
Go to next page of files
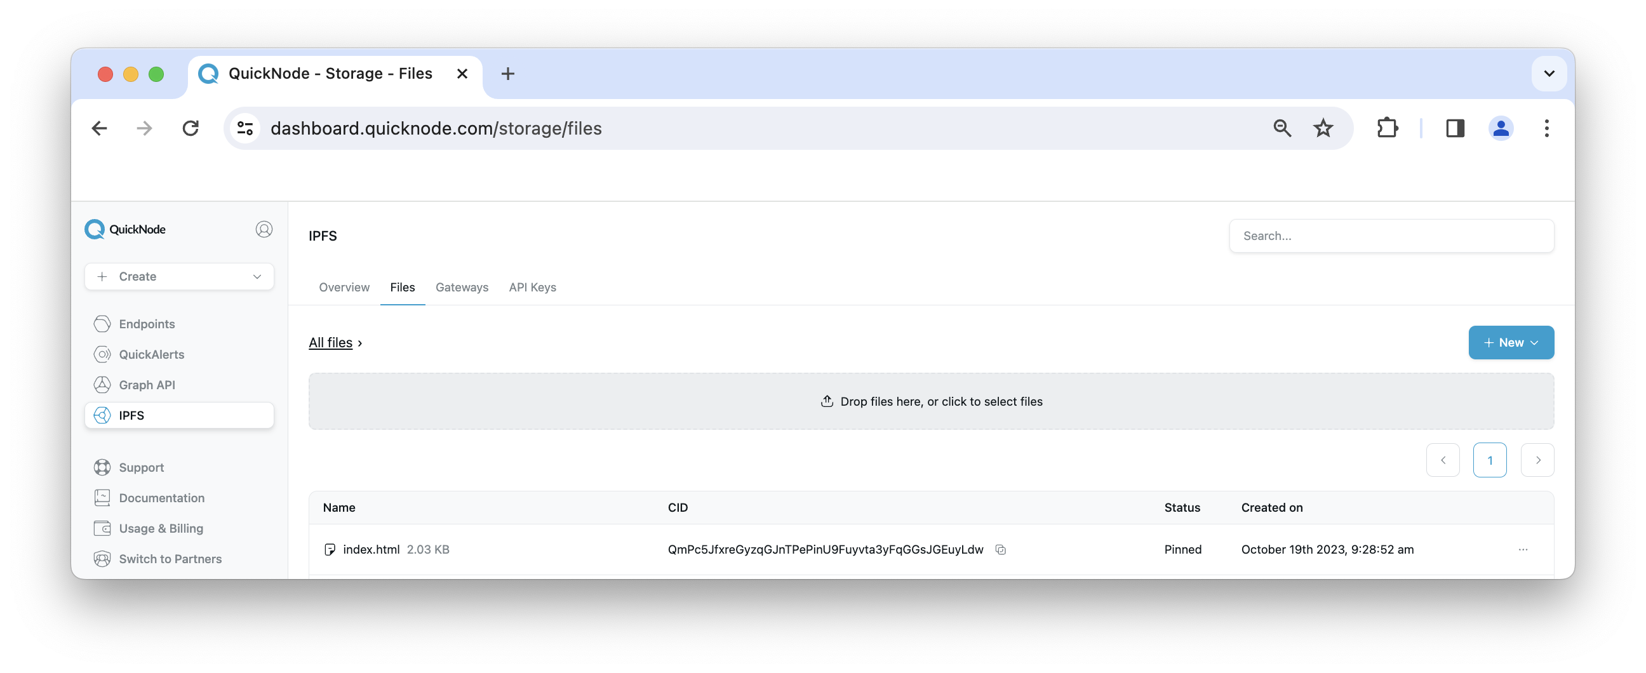pyautogui.click(x=1537, y=460)
